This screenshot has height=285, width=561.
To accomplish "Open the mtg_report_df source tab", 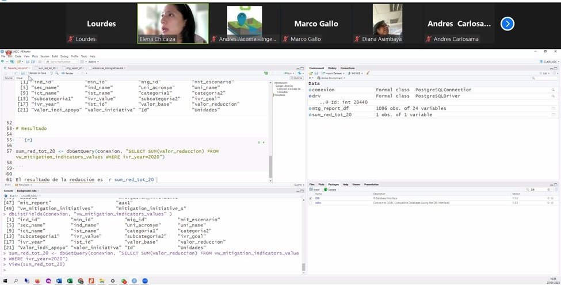I will coord(74,68).
